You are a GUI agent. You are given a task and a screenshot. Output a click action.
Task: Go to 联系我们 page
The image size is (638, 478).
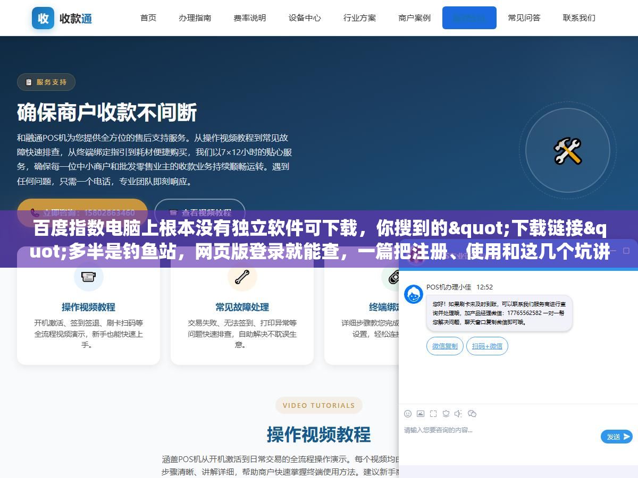click(579, 18)
